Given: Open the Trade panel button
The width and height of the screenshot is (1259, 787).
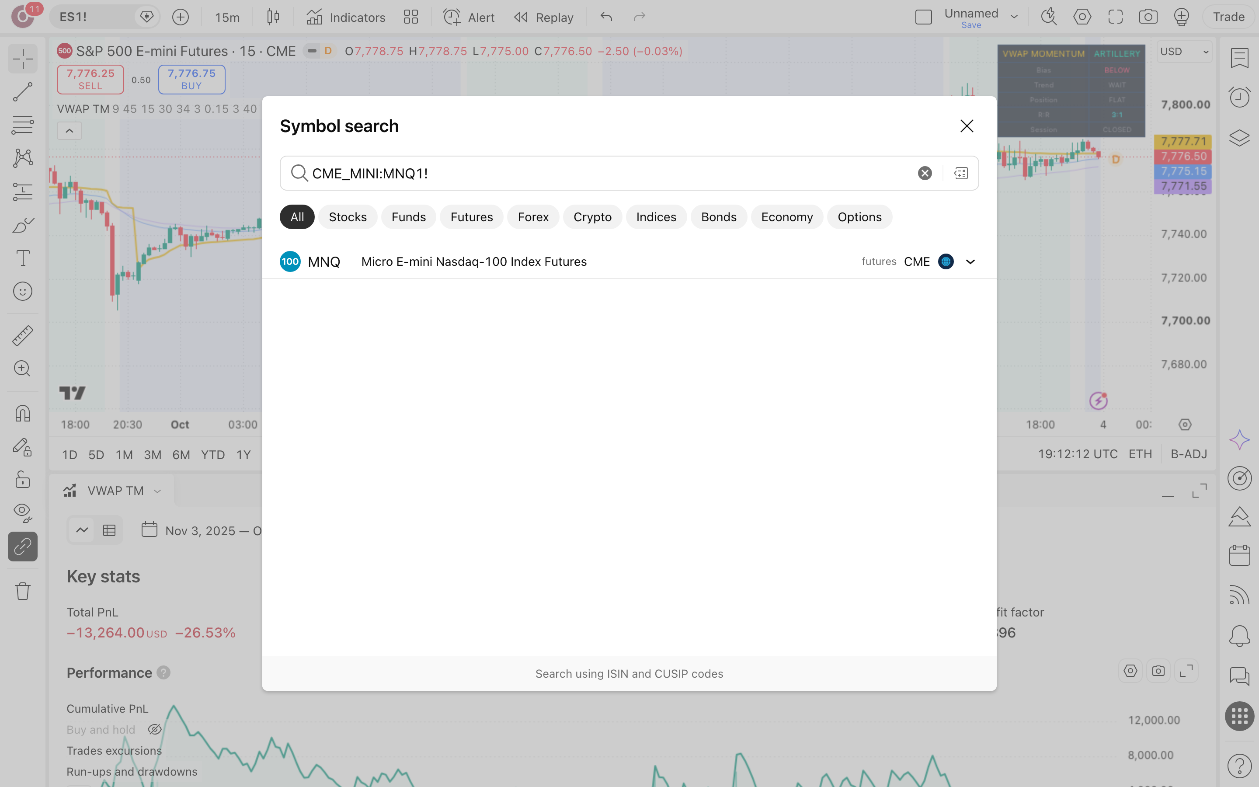Looking at the screenshot, I should pyautogui.click(x=1228, y=17).
